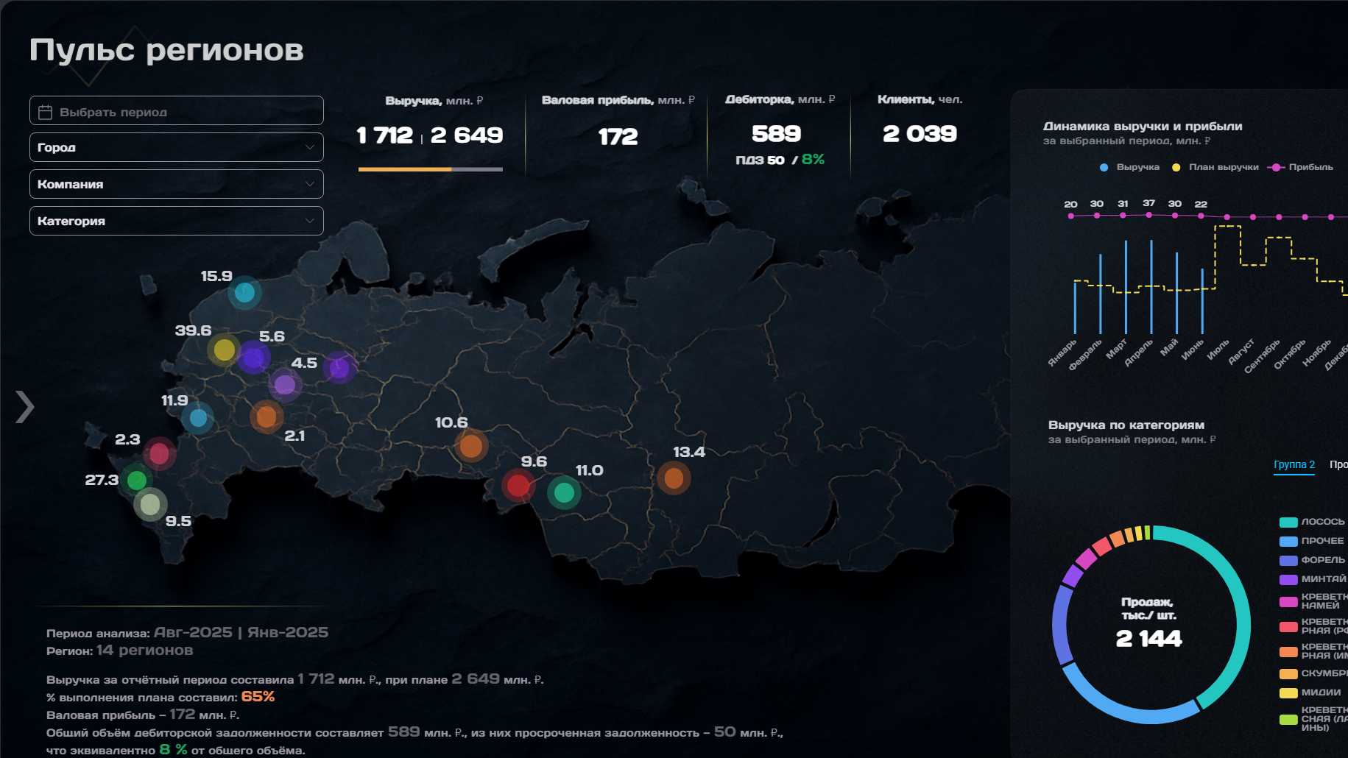Image resolution: width=1348 pixels, height=758 pixels.
Task: Click the pale marker labeled 9.5
Action: pyautogui.click(x=150, y=505)
